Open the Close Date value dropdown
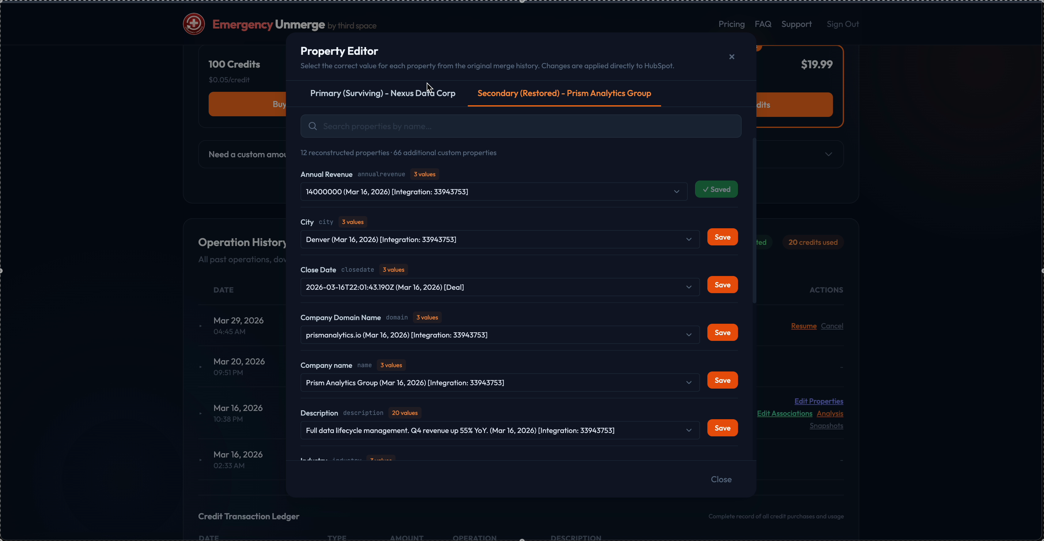The width and height of the screenshot is (1044, 541). [500, 287]
